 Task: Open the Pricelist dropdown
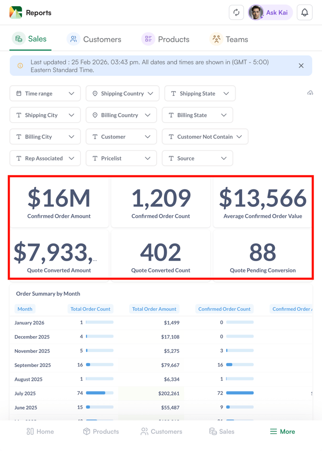tap(121, 158)
